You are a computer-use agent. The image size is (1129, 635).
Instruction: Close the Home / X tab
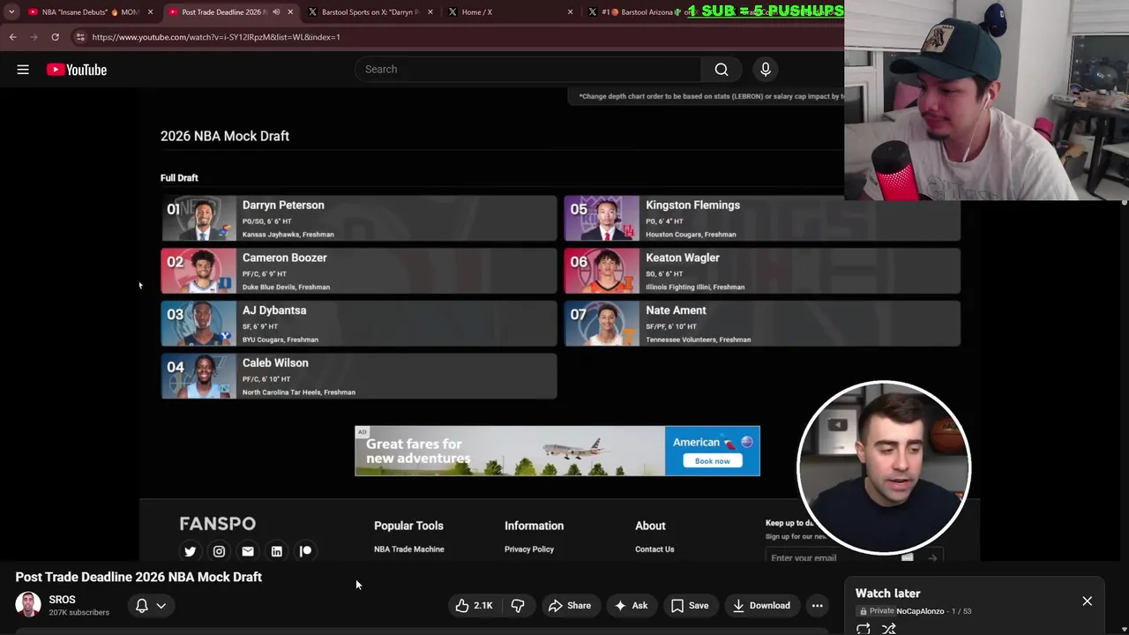pos(570,12)
